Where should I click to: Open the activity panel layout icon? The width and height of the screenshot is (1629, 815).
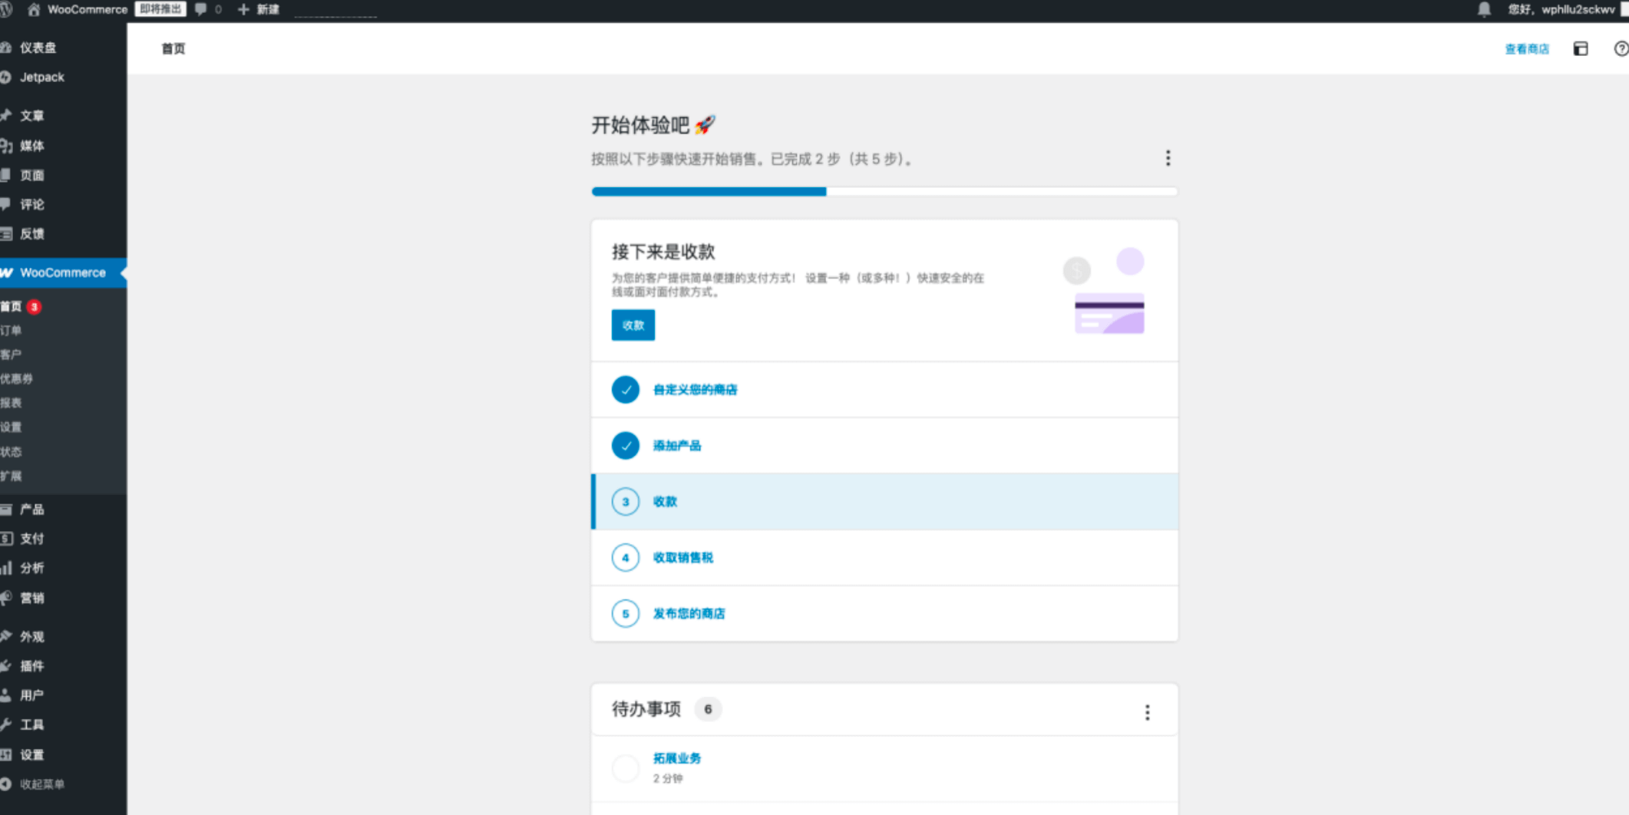(x=1580, y=48)
